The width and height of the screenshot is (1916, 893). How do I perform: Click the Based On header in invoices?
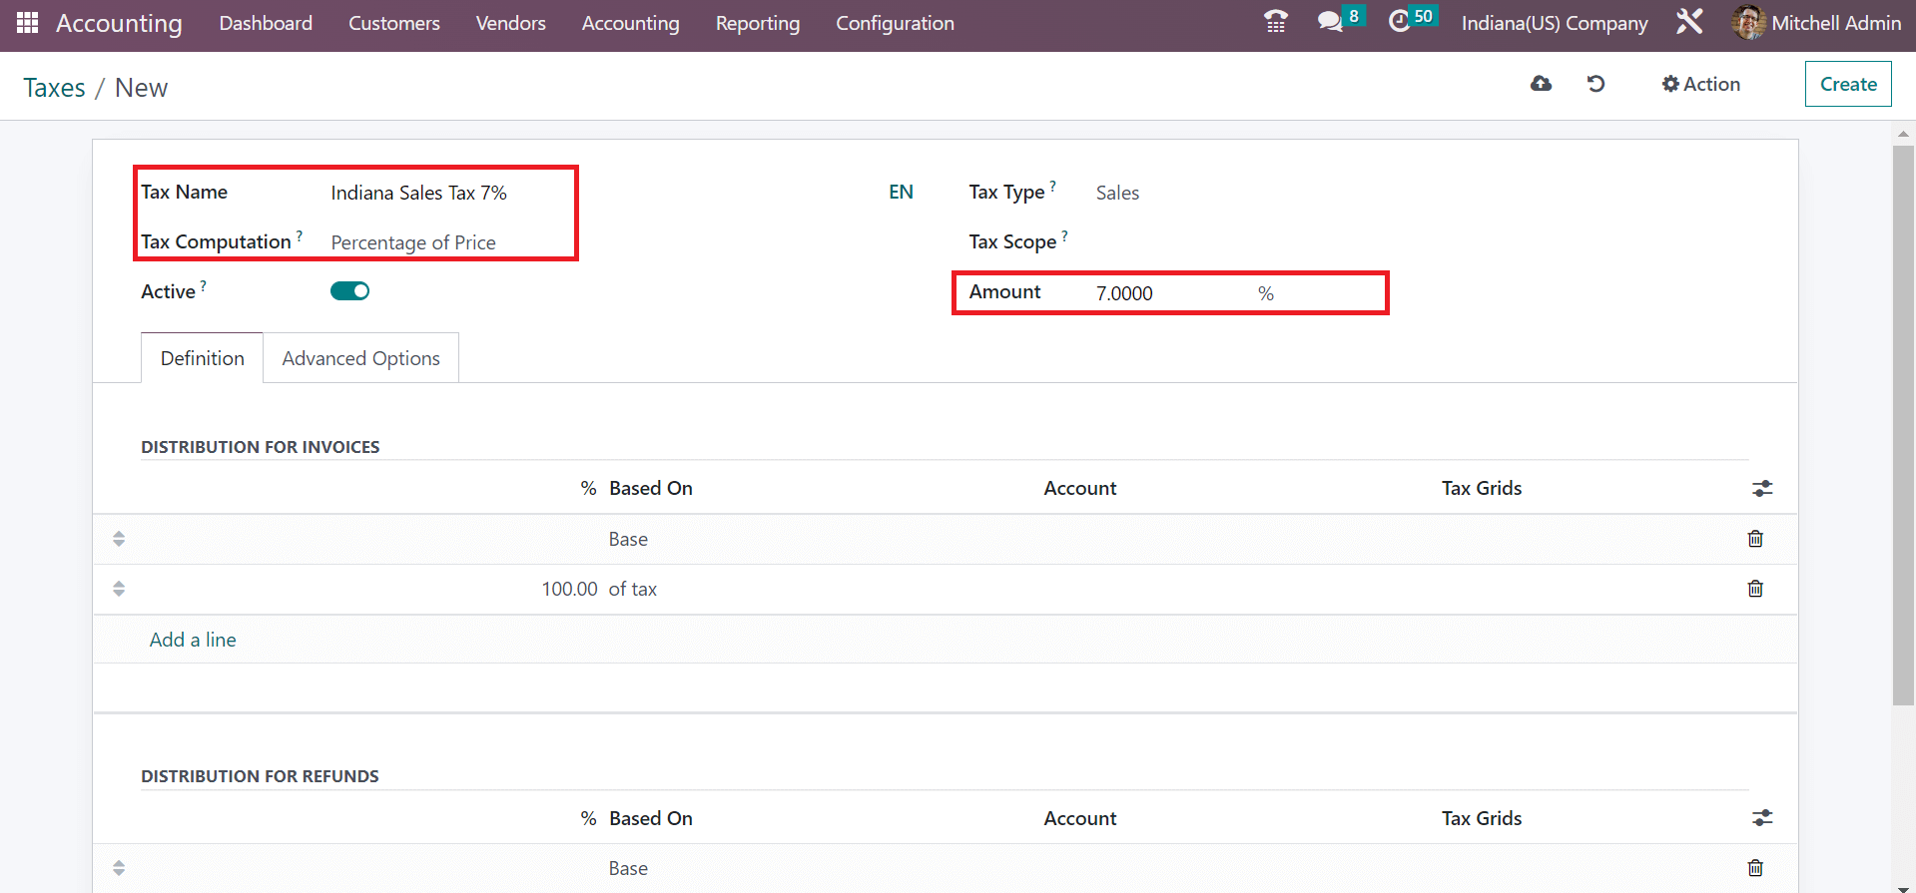[650, 488]
